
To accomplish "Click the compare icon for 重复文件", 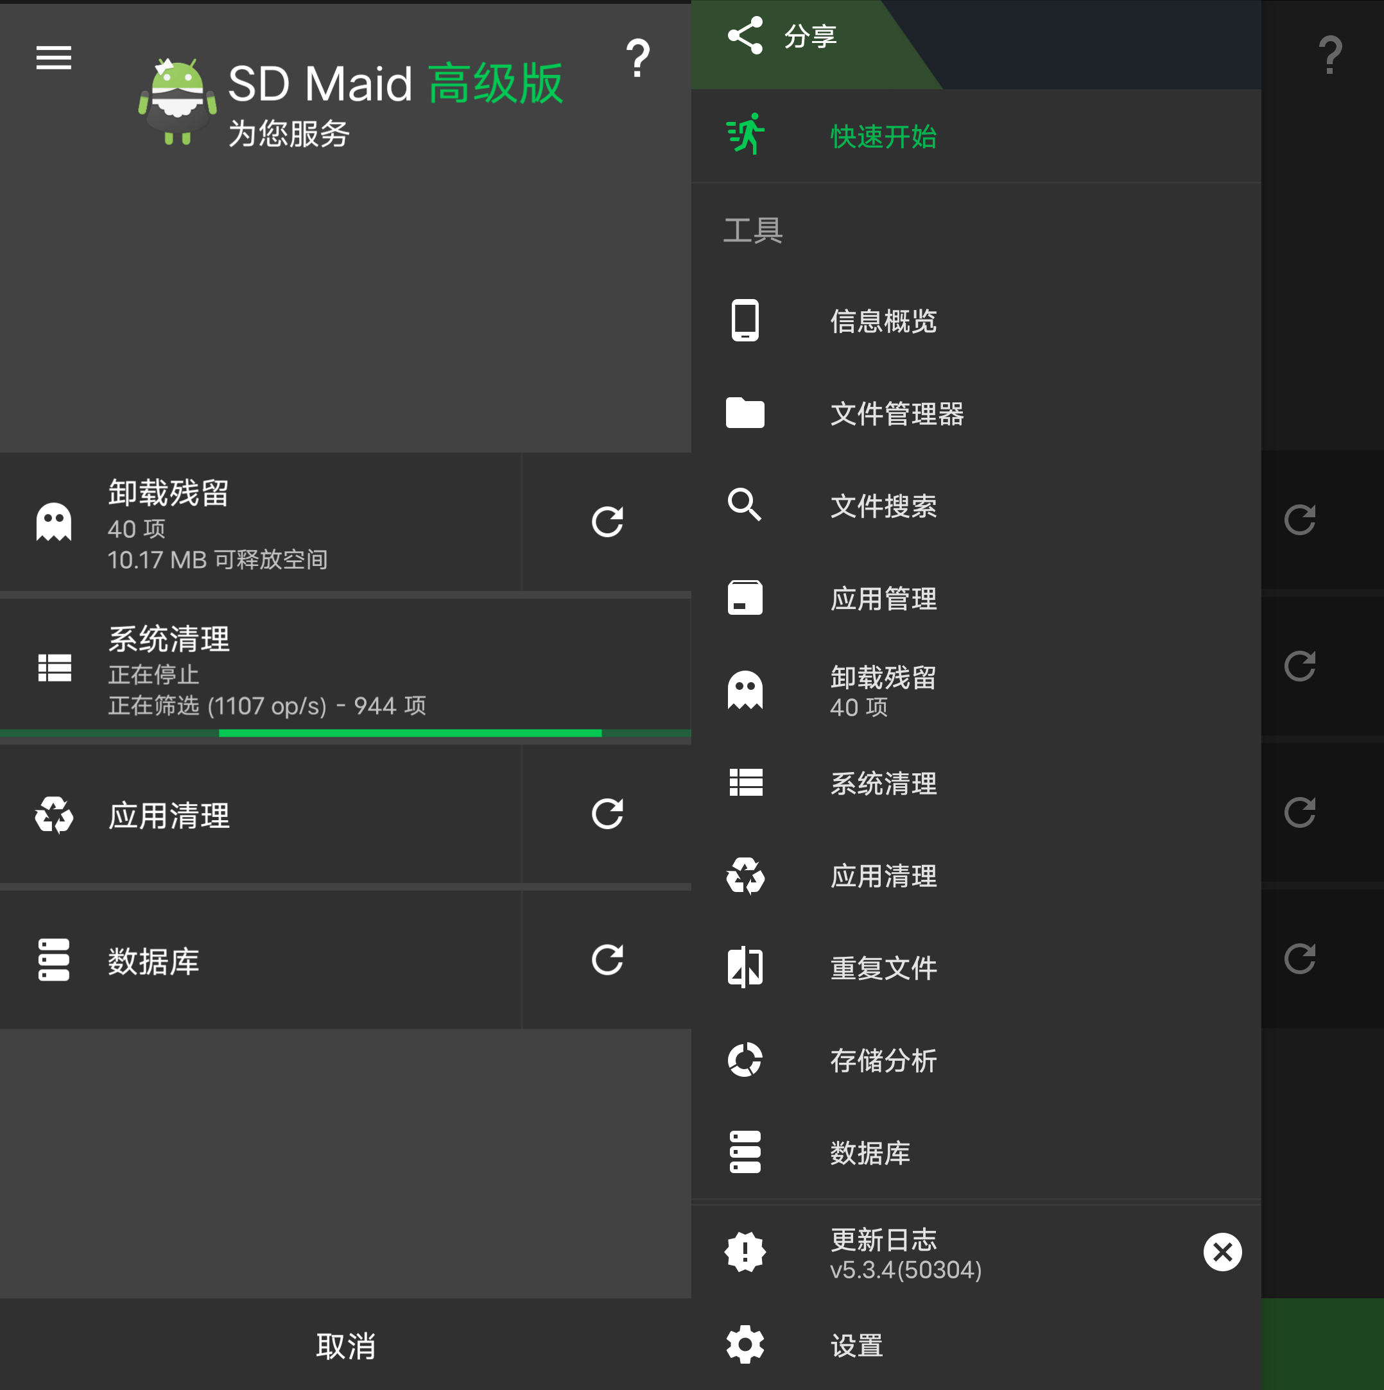I will pyautogui.click(x=745, y=968).
